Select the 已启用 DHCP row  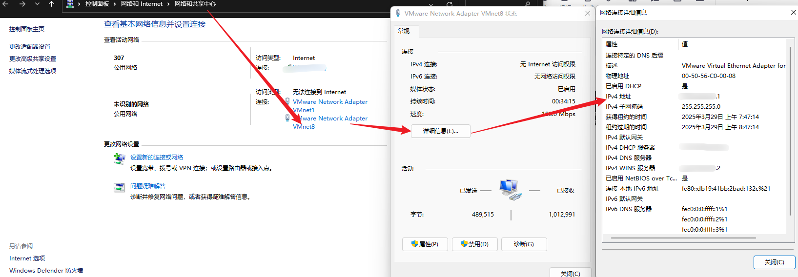(695, 86)
